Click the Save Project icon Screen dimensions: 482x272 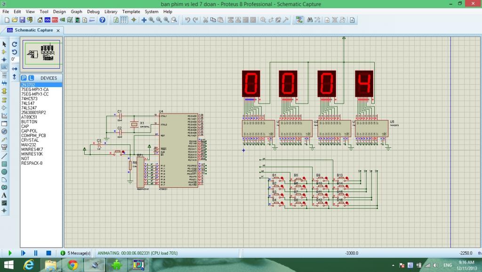(22, 20)
